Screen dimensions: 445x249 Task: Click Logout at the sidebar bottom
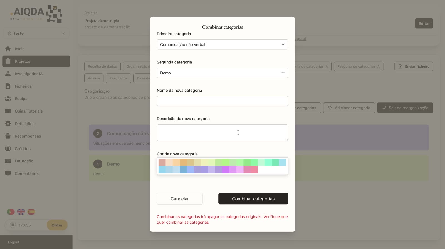[14, 242]
